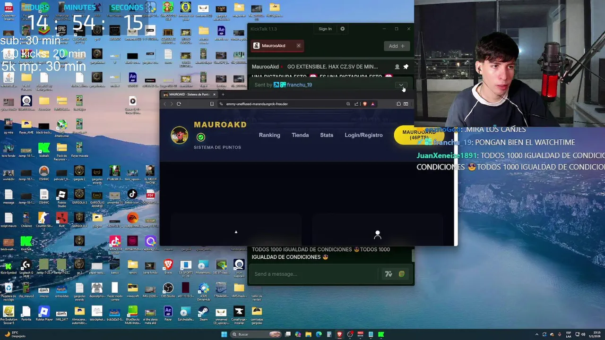The width and height of the screenshot is (605, 340).
Task: Click zoom magnifier in address bar
Action: click(x=348, y=104)
